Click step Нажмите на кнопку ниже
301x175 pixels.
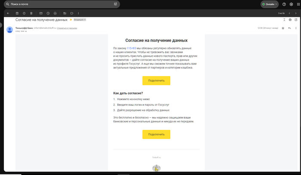133,99
